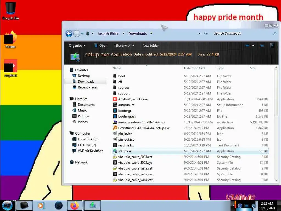Click the Forward navigation button in Explorer
This screenshot has height=211, width=281.
[77, 34]
